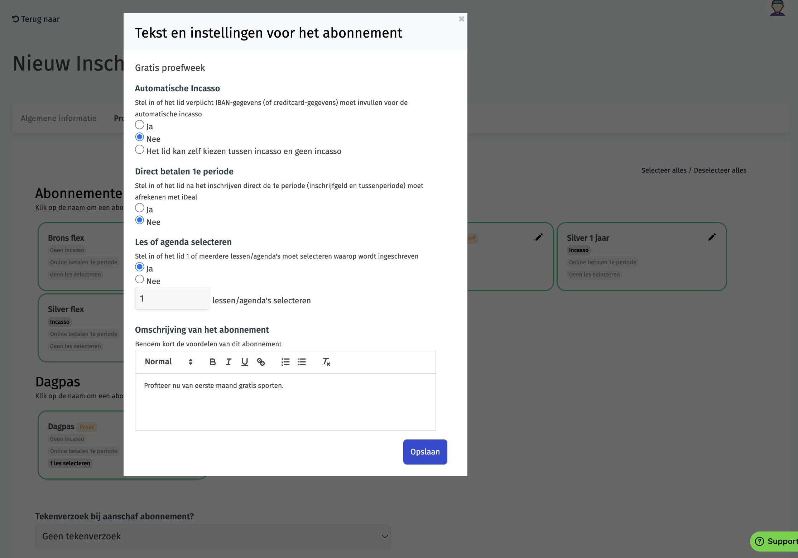Screen dimensions: 798x558
Task: Select Ja for Direct betalen 1e periode
Action: pyautogui.click(x=140, y=208)
